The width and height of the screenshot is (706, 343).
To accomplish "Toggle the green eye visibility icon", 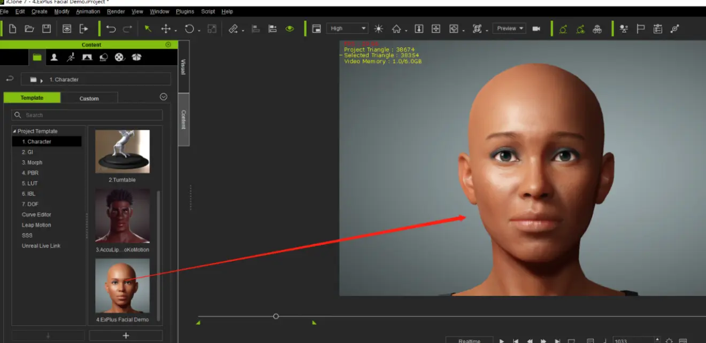I will [290, 29].
